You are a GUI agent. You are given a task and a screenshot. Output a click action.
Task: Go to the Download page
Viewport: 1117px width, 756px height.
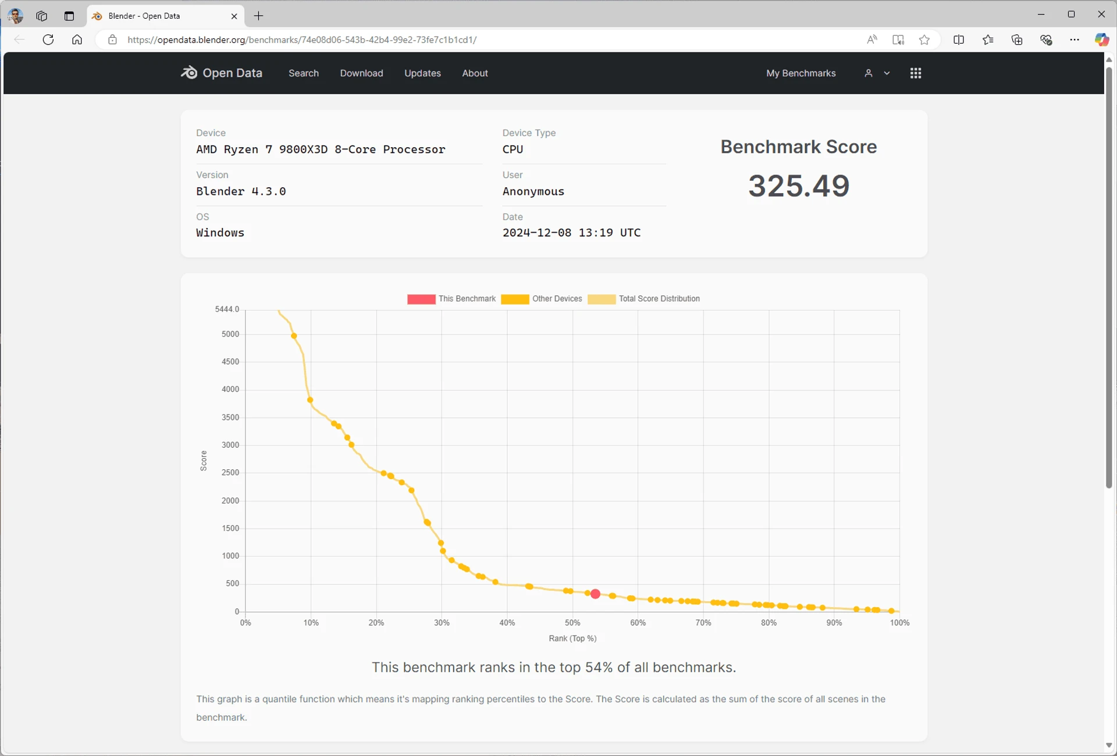click(361, 73)
